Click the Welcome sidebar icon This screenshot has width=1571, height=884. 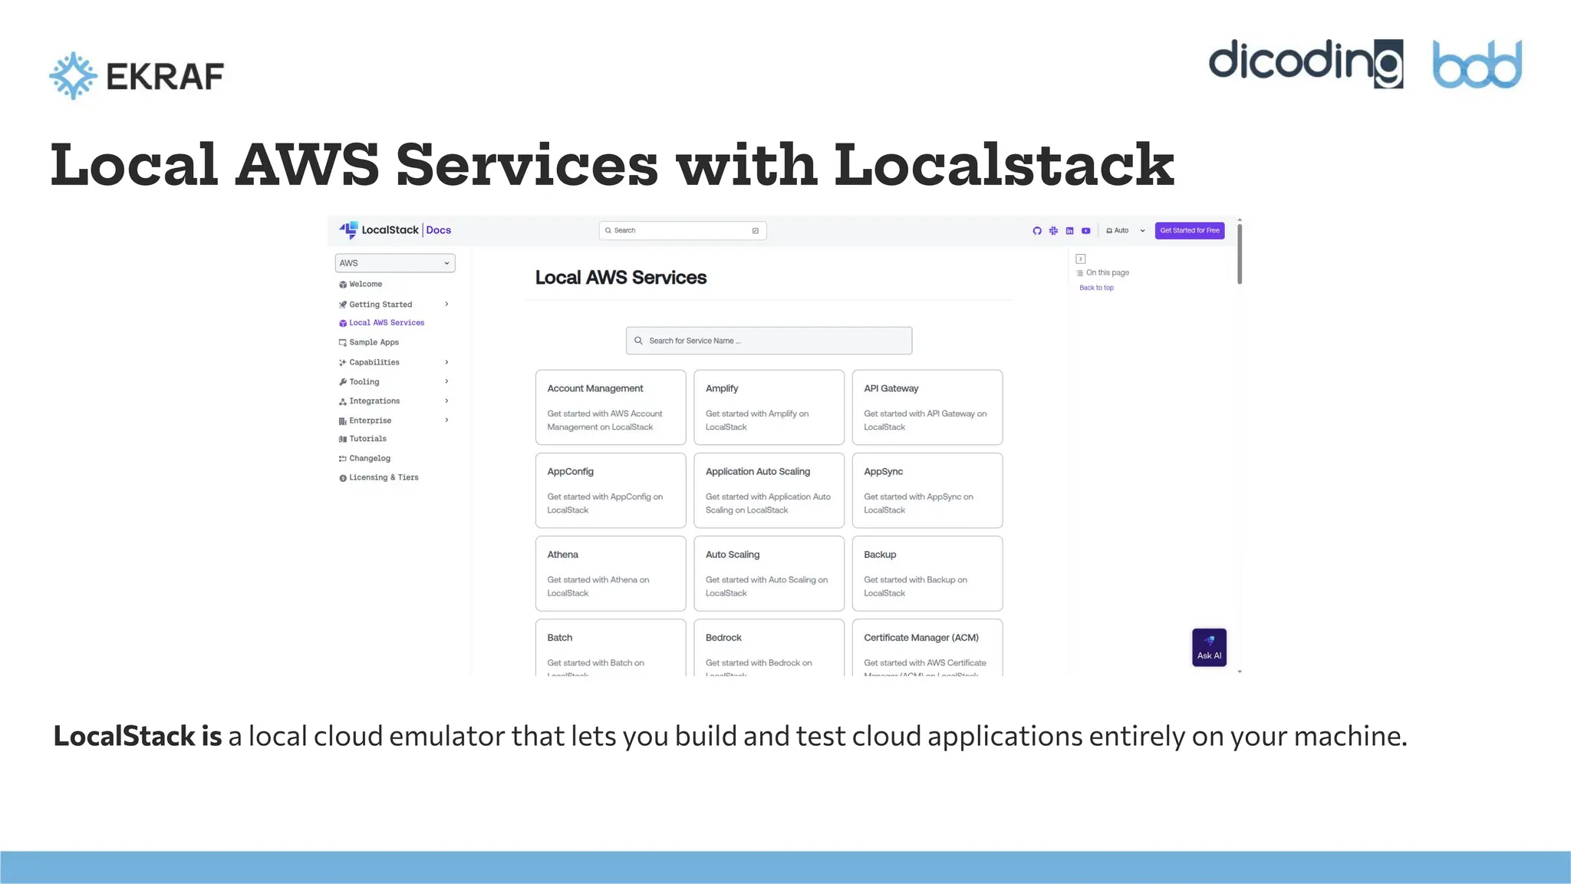(x=343, y=285)
